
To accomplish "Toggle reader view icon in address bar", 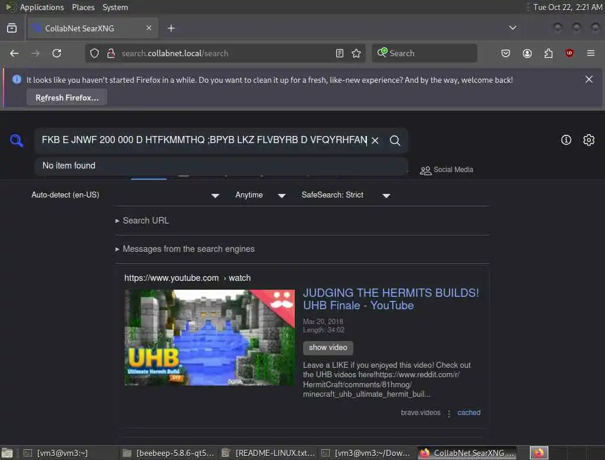I will pyautogui.click(x=340, y=53).
